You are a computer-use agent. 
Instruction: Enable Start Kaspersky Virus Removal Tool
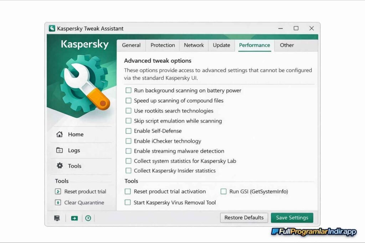click(127, 202)
